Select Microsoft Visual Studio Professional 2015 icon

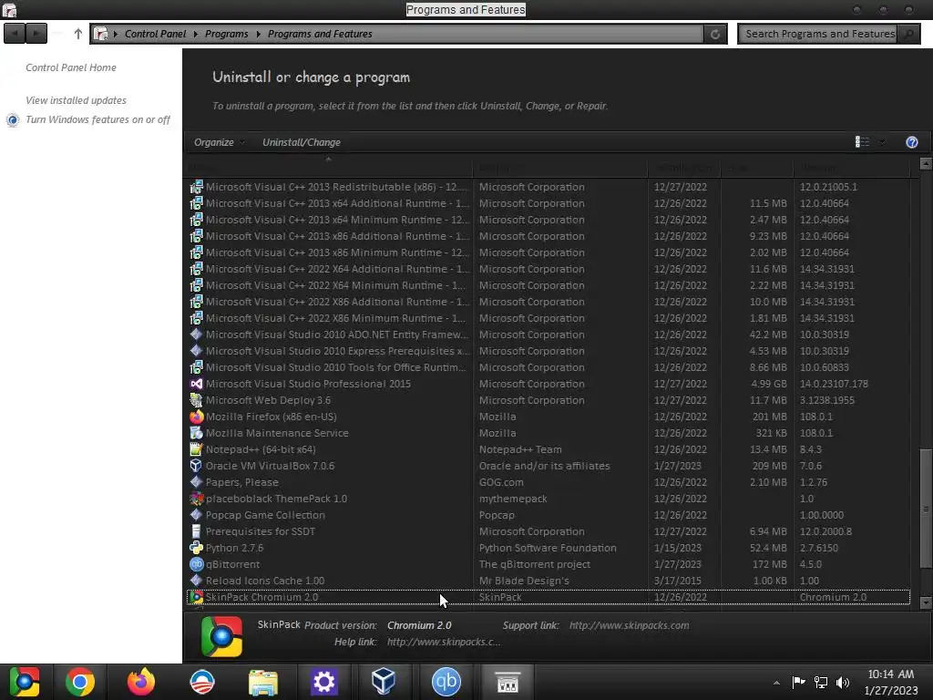tap(197, 384)
